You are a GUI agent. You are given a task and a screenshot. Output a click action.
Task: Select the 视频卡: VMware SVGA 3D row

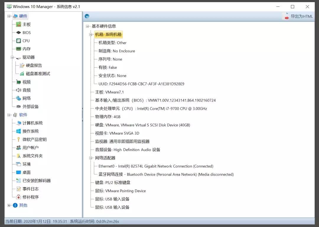pyautogui.click(x=117, y=133)
